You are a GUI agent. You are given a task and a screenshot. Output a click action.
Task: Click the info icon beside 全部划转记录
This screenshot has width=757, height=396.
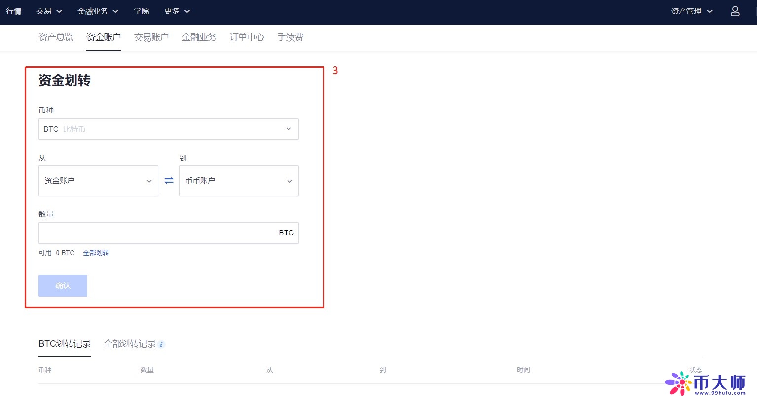162,344
